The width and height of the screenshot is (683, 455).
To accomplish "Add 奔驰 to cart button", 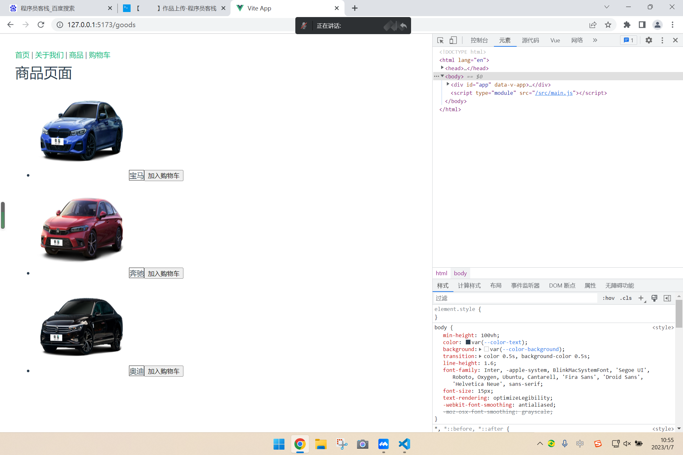I will point(163,273).
